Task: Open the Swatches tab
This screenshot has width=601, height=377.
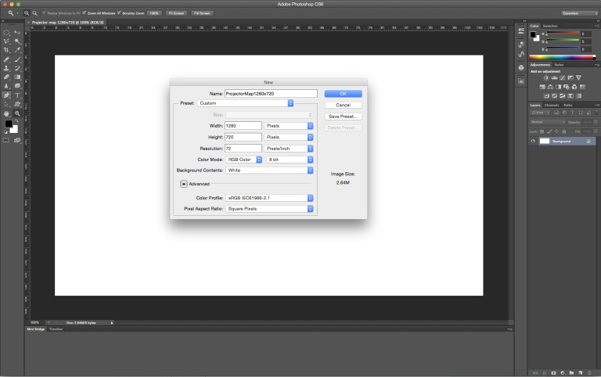Action: (551, 26)
